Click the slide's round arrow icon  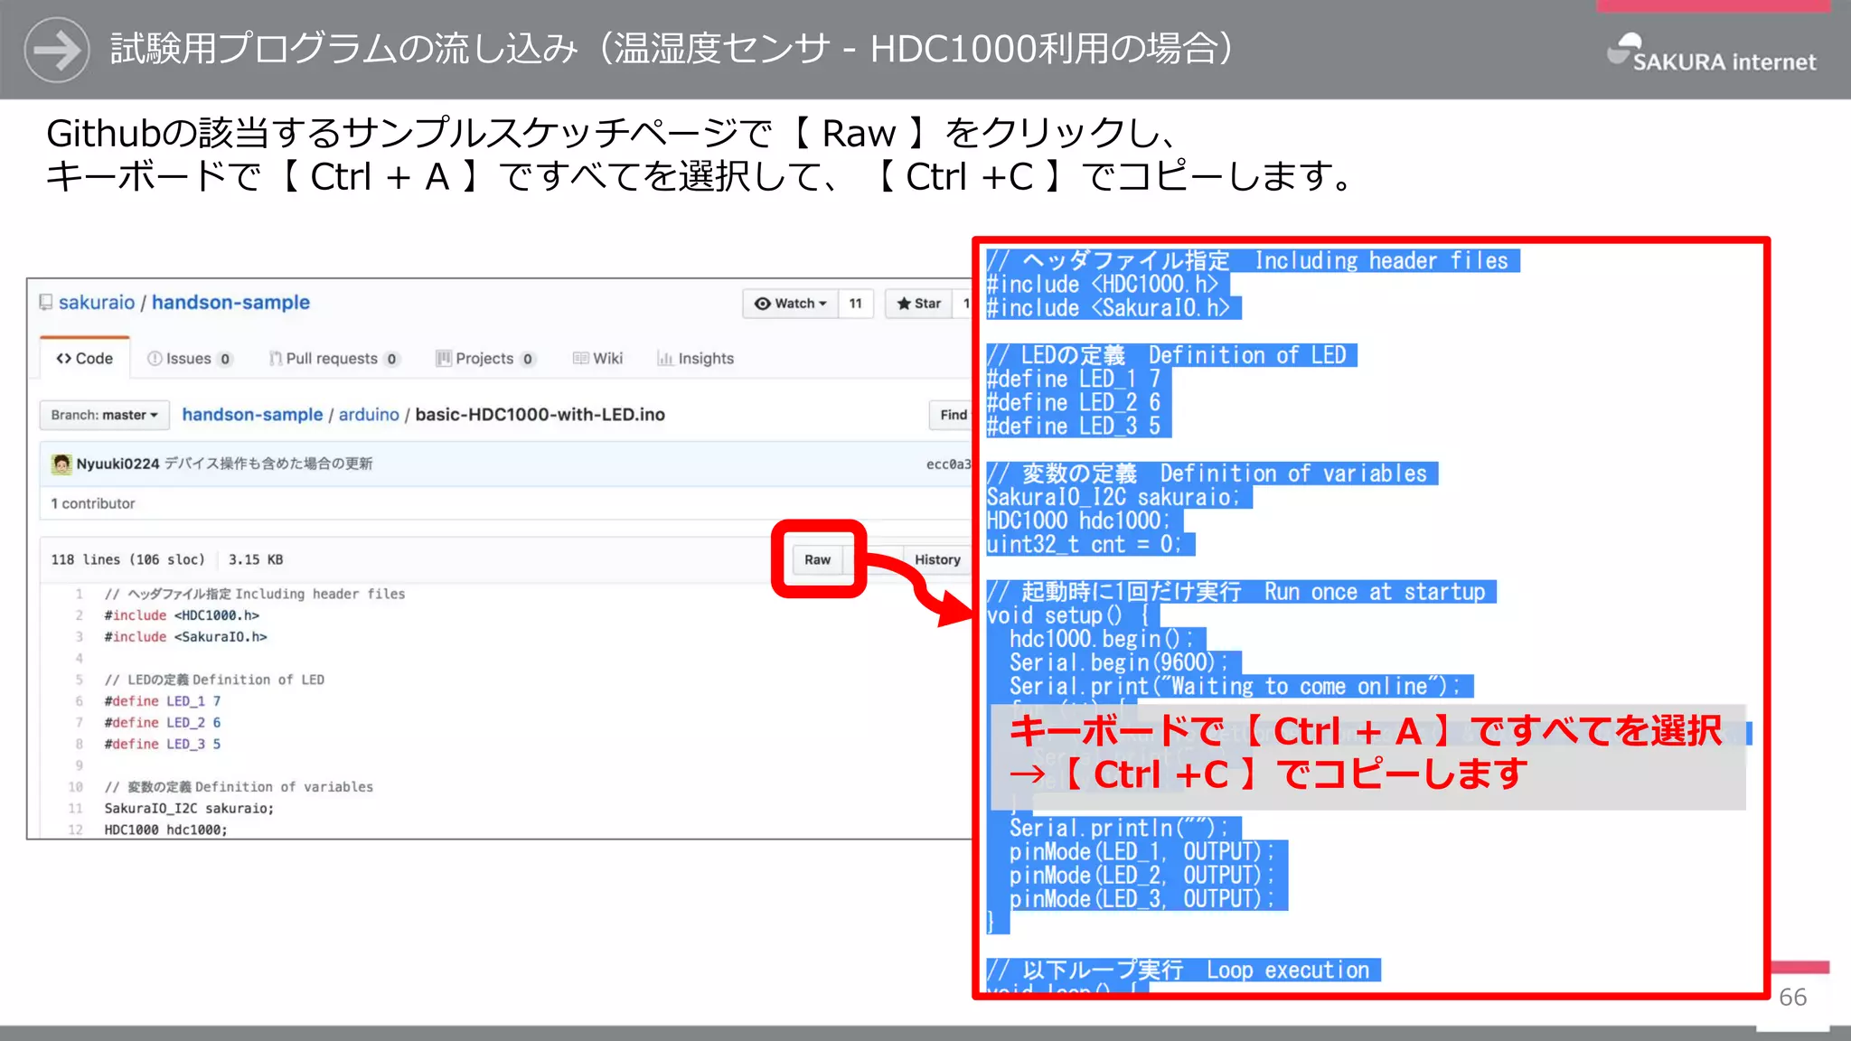point(57,51)
